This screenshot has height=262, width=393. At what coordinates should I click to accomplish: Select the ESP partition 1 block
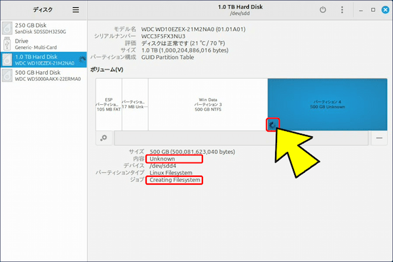coord(108,103)
